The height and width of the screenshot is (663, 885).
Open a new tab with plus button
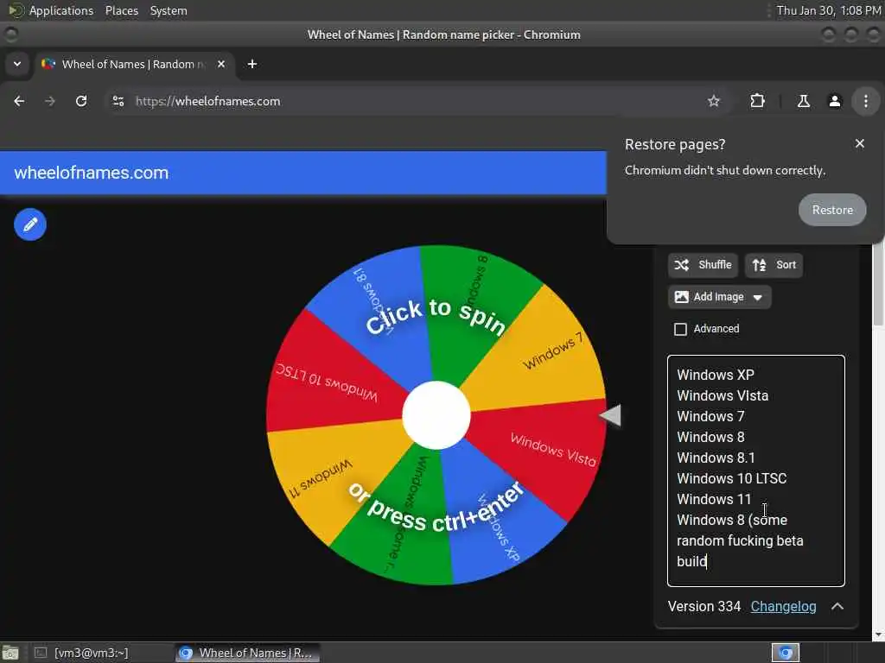tap(252, 64)
